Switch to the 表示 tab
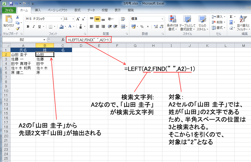The image size is (251, 162). coord(118,10)
